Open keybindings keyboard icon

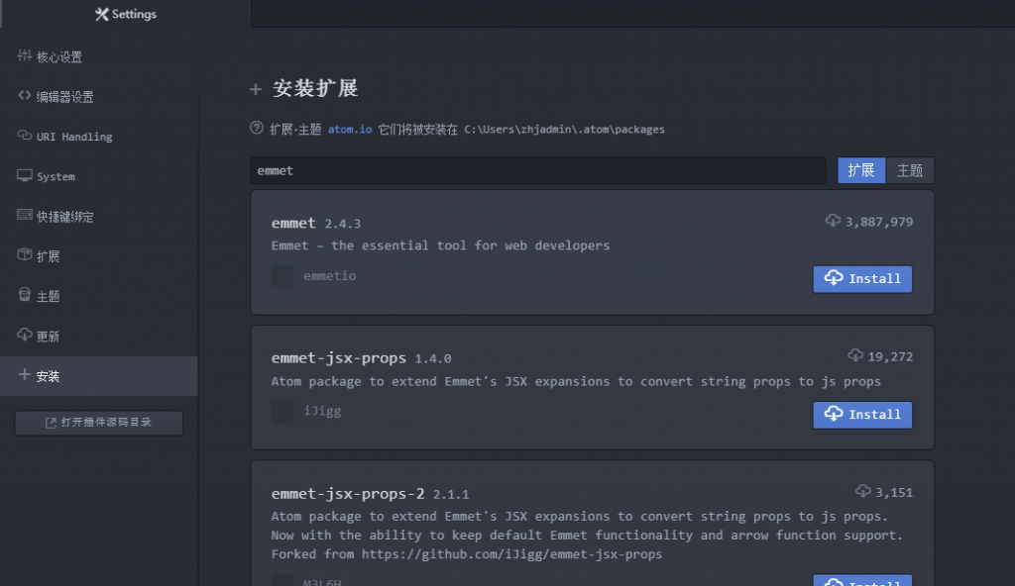25,215
